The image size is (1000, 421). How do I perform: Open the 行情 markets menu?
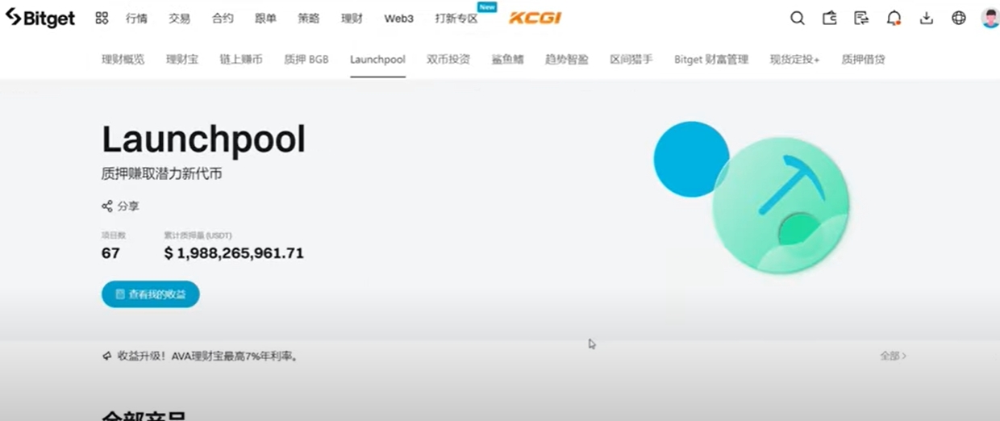136,19
